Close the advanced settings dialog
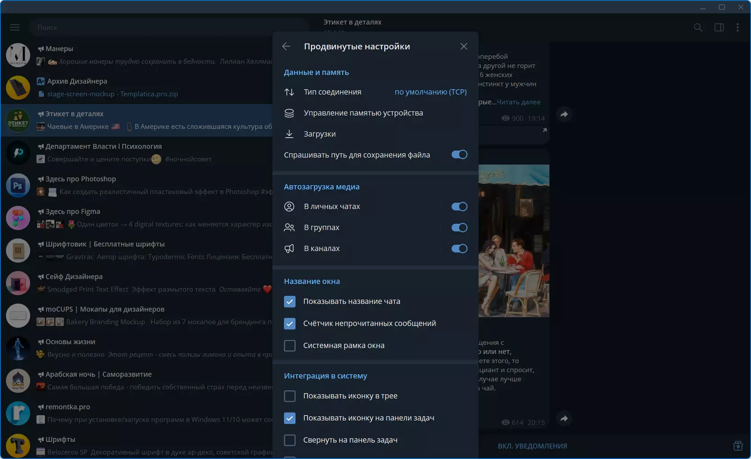 click(x=464, y=46)
